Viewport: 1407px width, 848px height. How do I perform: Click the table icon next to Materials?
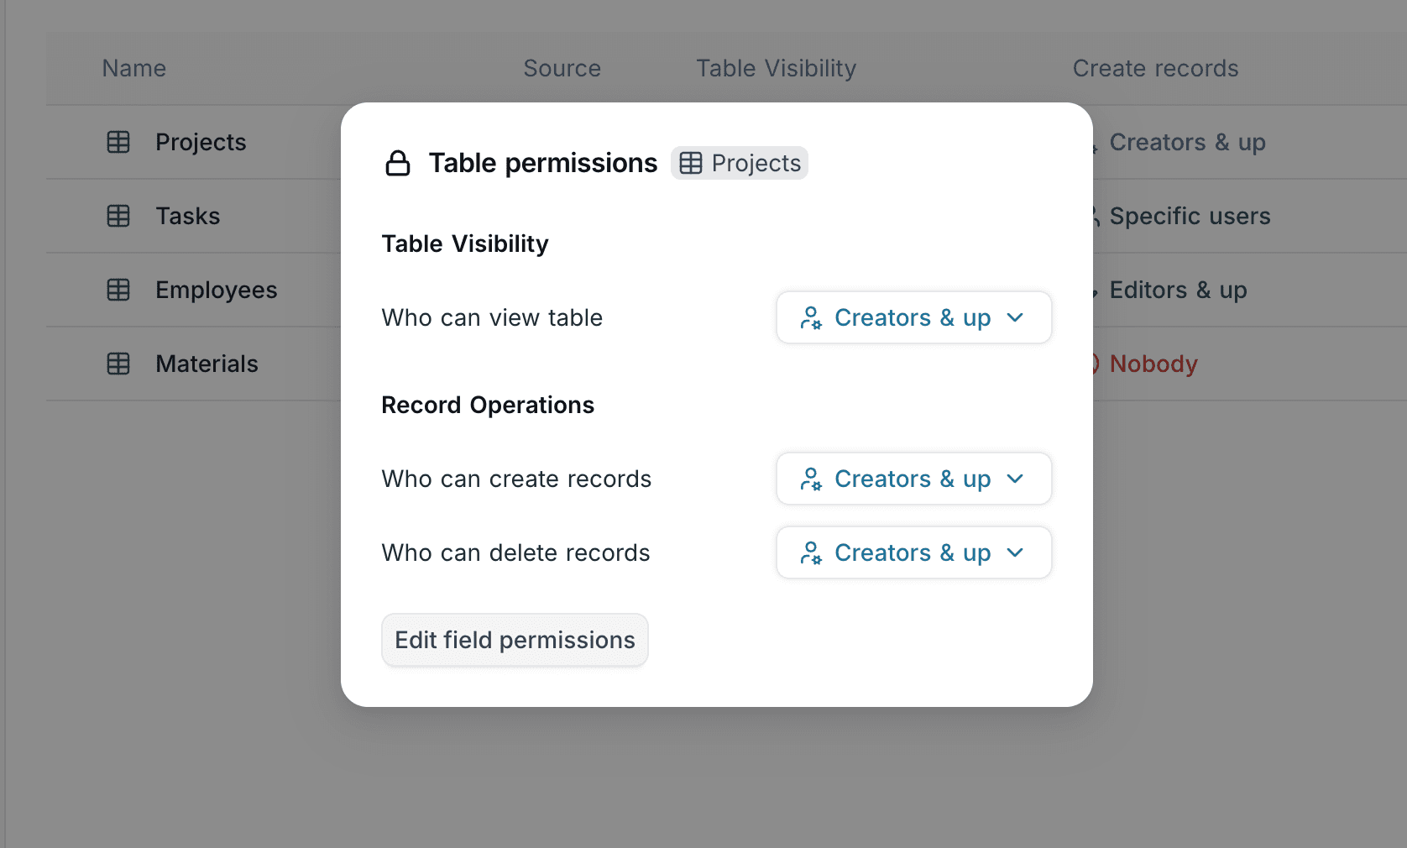click(x=118, y=364)
